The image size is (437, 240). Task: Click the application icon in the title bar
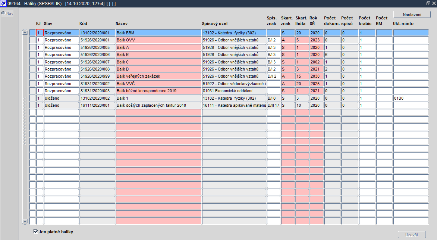coord(3,3)
